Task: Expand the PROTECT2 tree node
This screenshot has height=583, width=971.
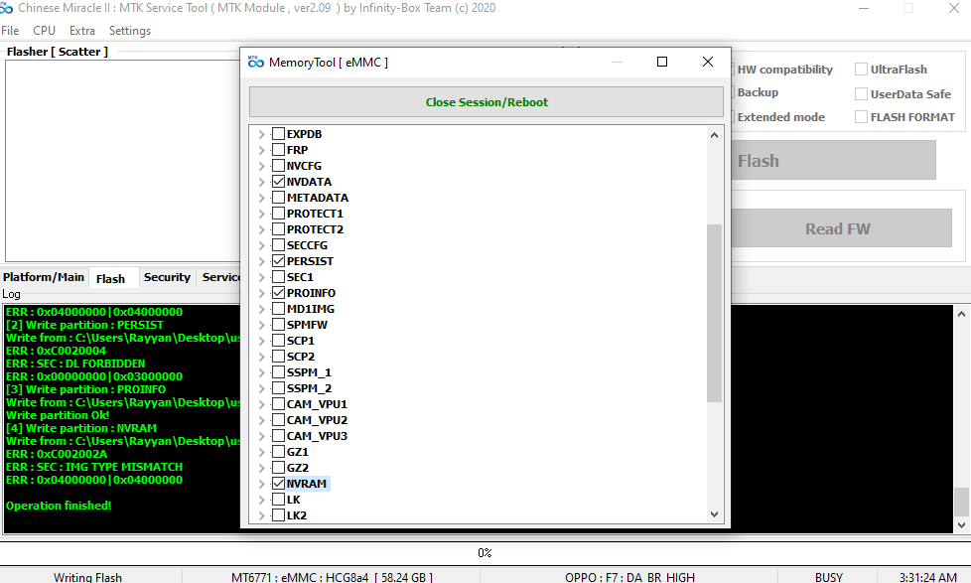Action: click(x=261, y=229)
